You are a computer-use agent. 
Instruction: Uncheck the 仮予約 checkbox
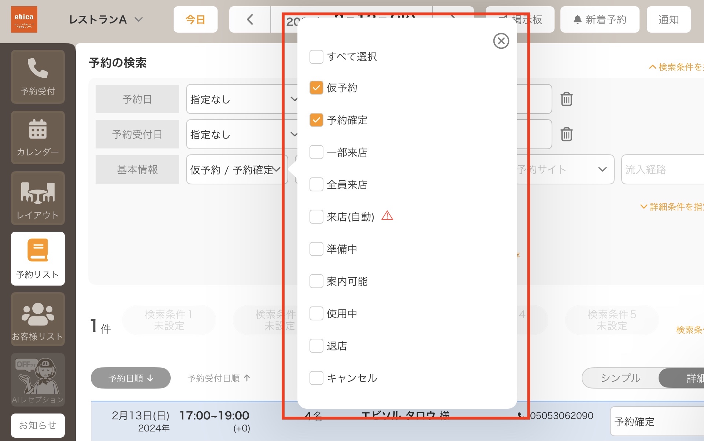pyautogui.click(x=316, y=88)
